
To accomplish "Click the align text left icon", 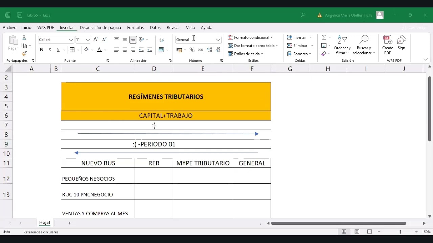I will pos(116,50).
